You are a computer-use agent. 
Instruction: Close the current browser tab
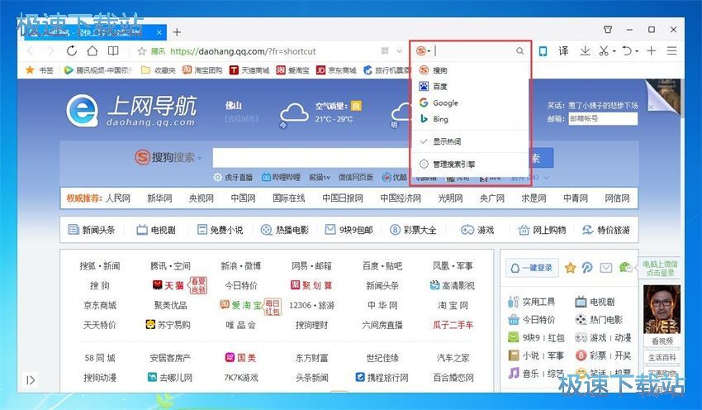(159, 32)
